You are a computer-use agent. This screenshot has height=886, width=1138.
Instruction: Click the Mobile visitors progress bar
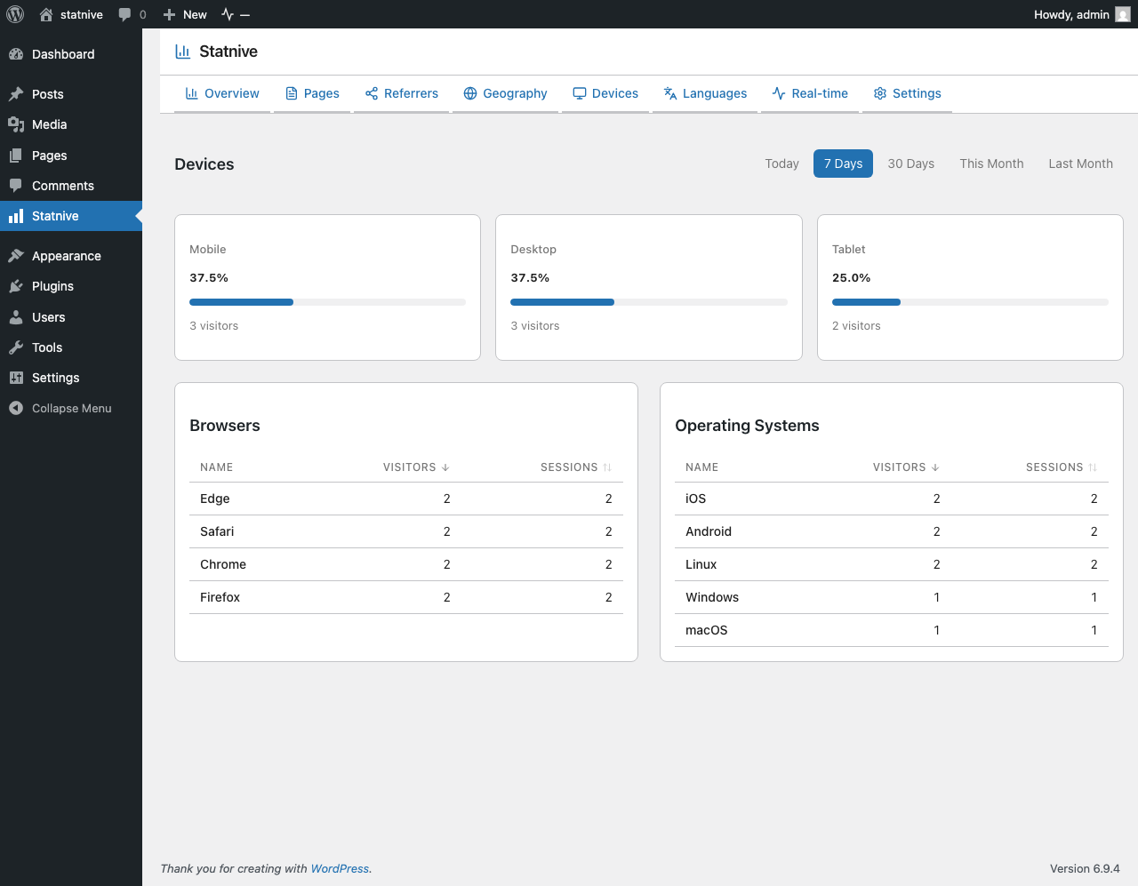[x=327, y=302]
